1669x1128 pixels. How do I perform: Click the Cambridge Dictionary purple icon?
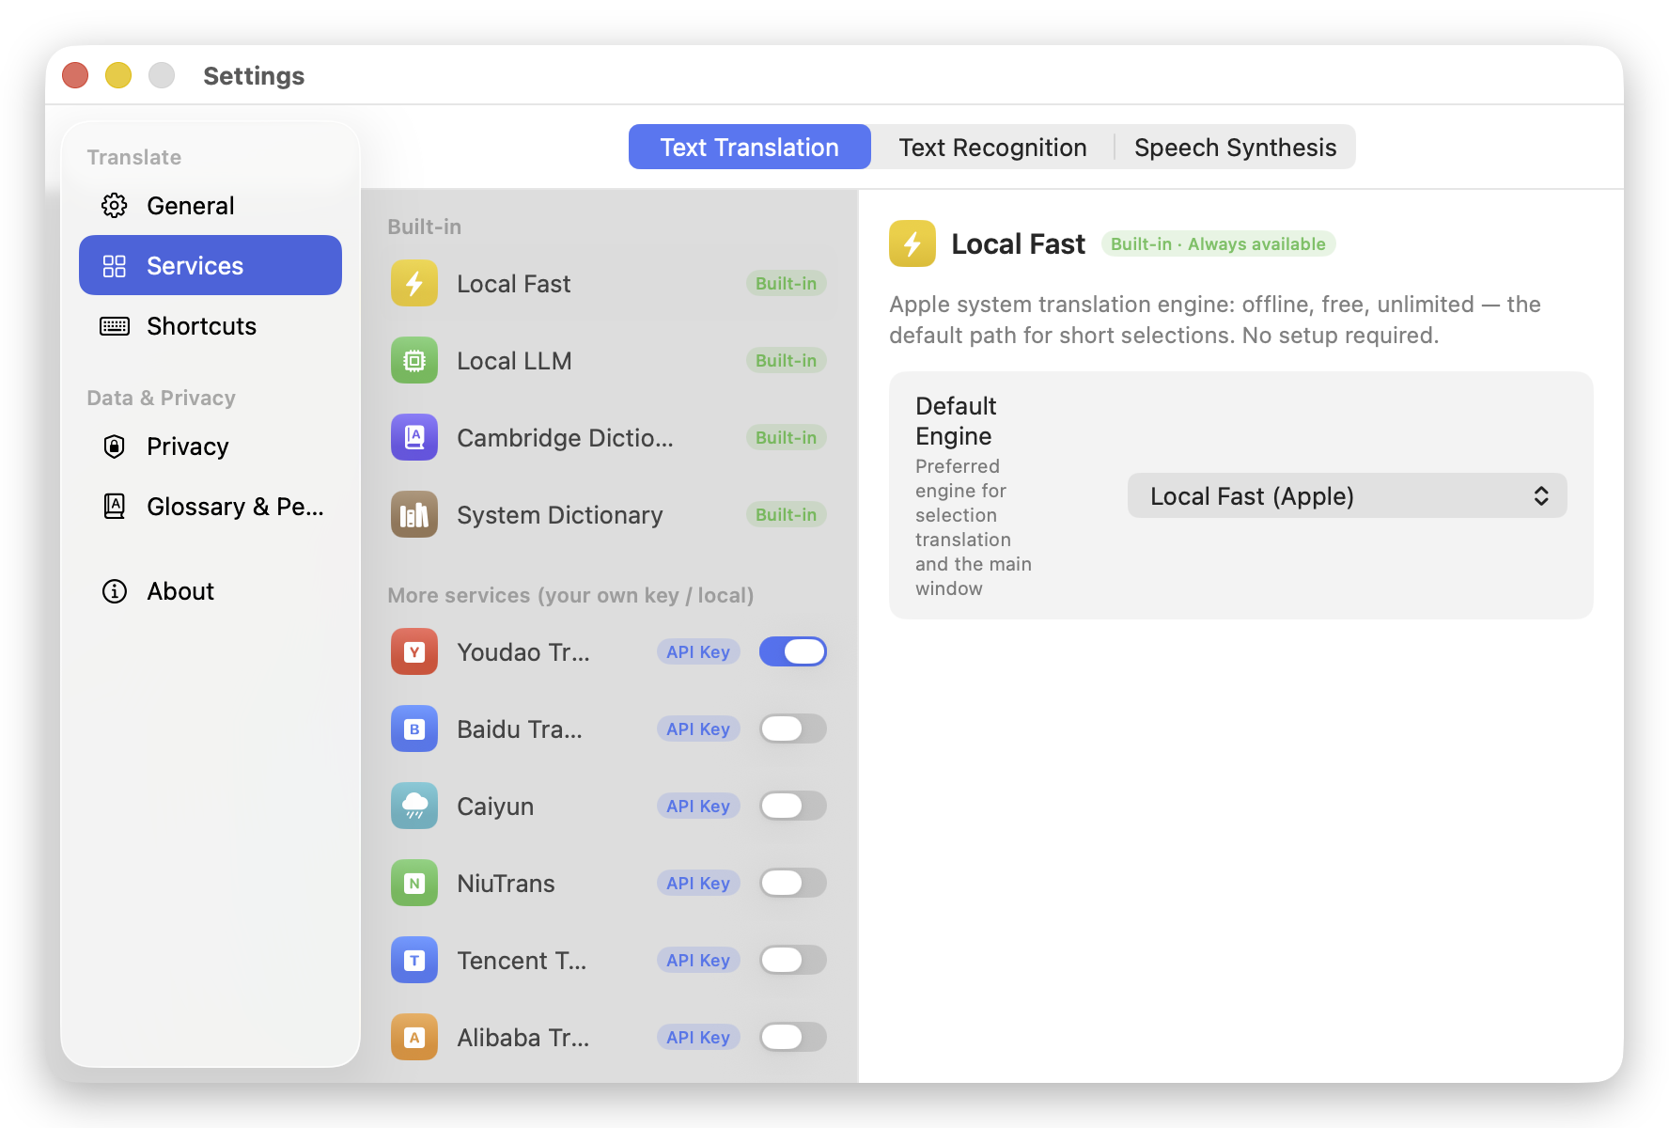[x=414, y=438]
